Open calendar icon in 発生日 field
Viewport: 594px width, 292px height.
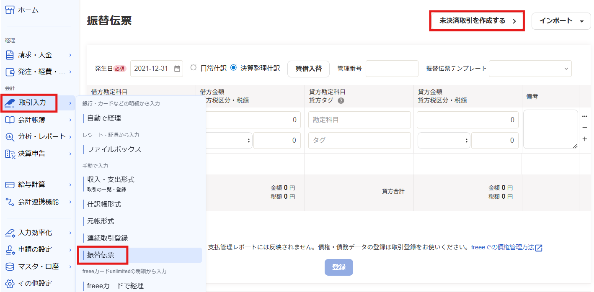177,69
